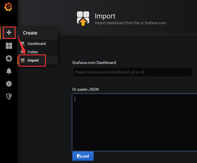The width and height of the screenshot is (197, 163).
Task: Open the Dashboards four-squares sidebar icon
Action: (x=9, y=46)
